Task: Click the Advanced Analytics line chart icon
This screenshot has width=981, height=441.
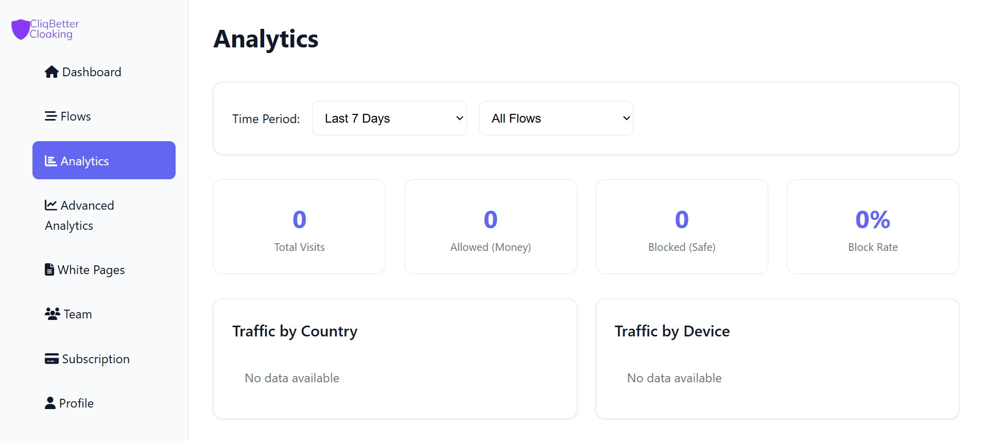Action: click(50, 205)
